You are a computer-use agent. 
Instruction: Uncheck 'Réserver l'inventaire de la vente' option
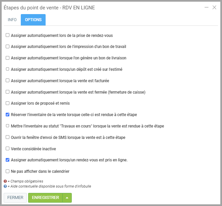pos(8,114)
